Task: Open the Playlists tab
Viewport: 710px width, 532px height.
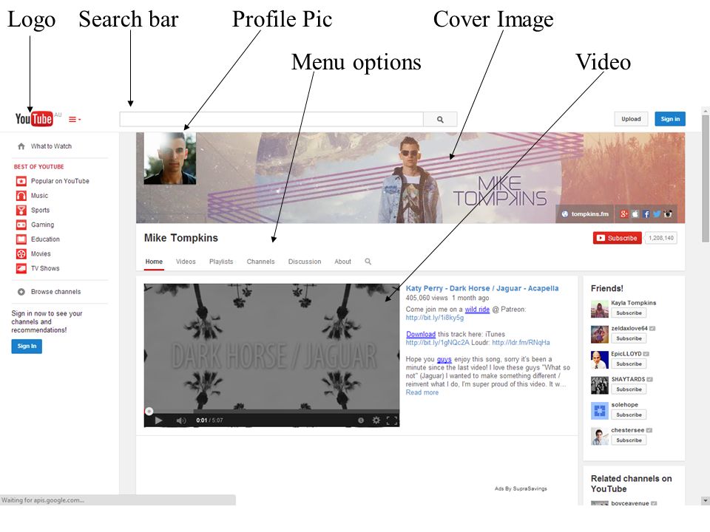Action: [221, 262]
